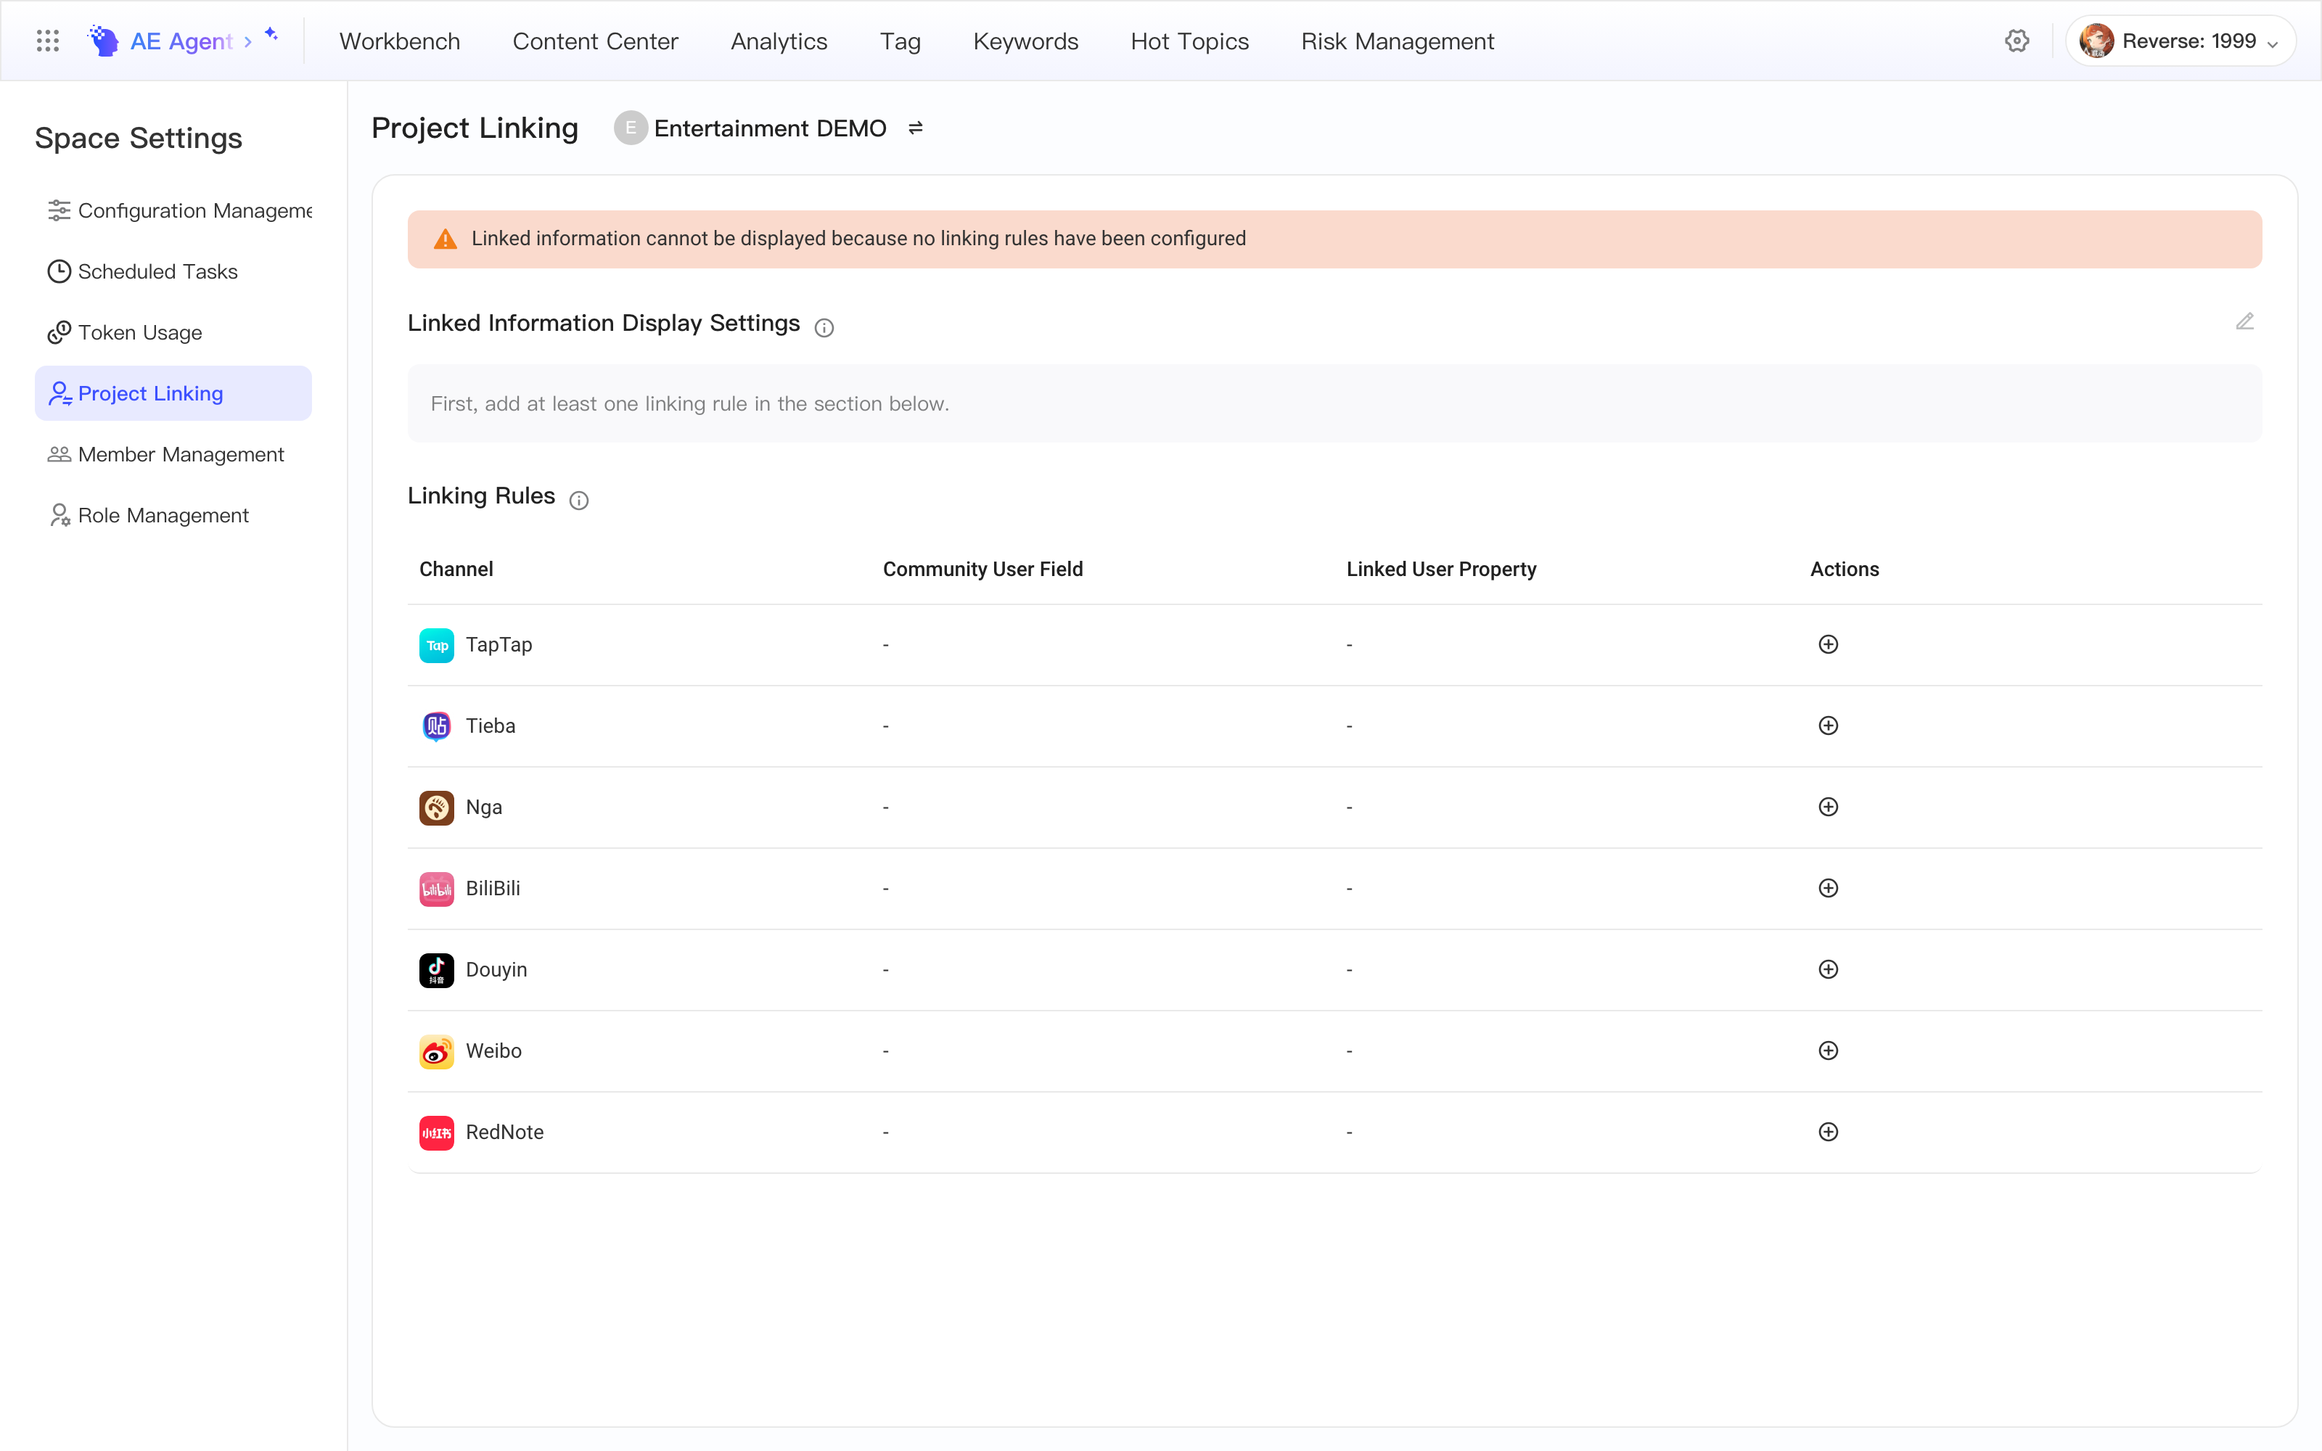The width and height of the screenshot is (2322, 1451).
Task: Click the Linked User Property column header
Action: click(x=1441, y=569)
